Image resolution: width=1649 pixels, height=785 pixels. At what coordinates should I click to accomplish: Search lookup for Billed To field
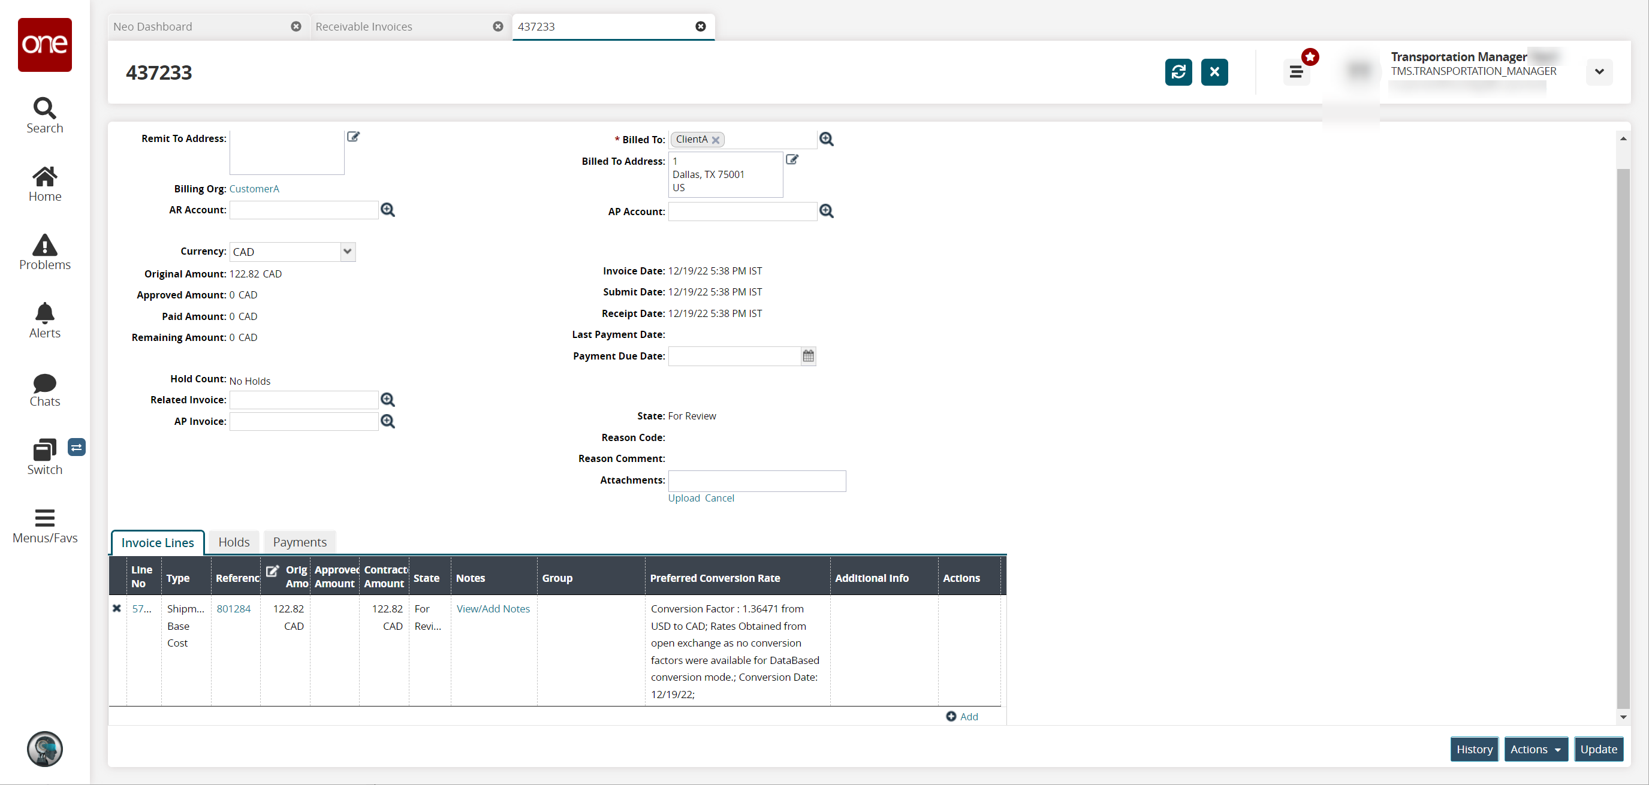[x=827, y=140]
